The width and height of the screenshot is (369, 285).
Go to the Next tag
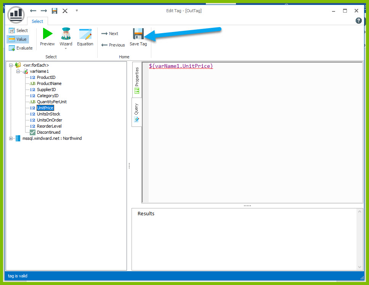pos(110,34)
